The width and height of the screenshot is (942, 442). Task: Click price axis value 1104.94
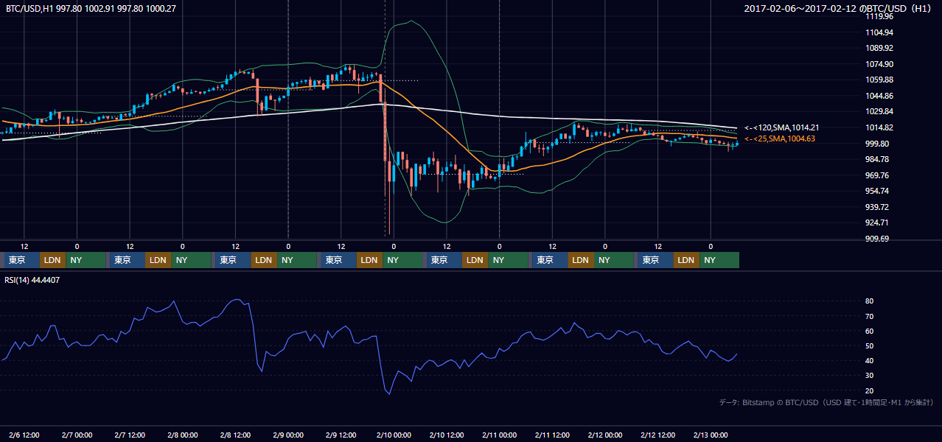[x=880, y=32]
